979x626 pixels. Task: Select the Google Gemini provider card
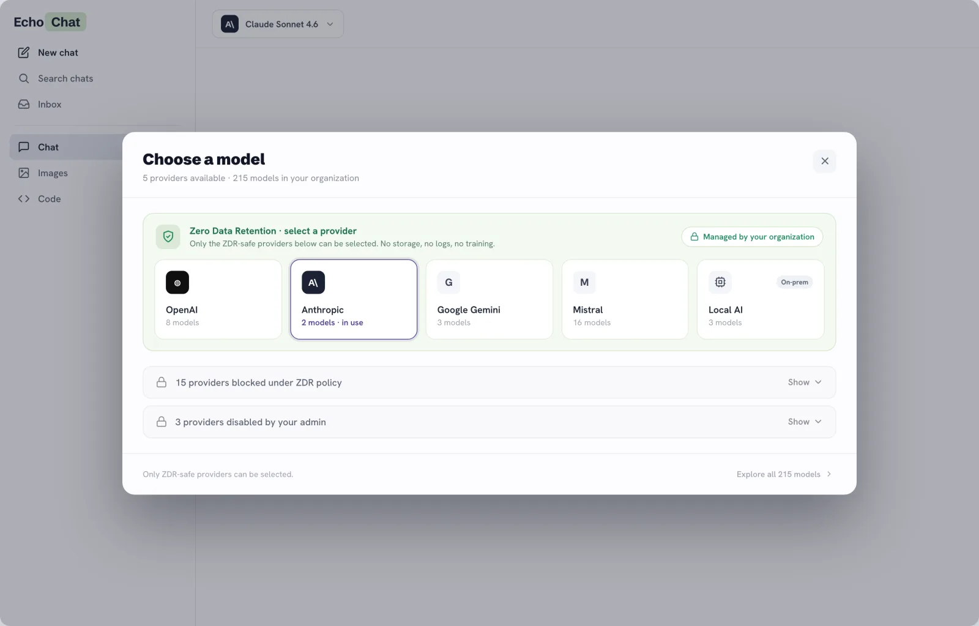(x=489, y=299)
